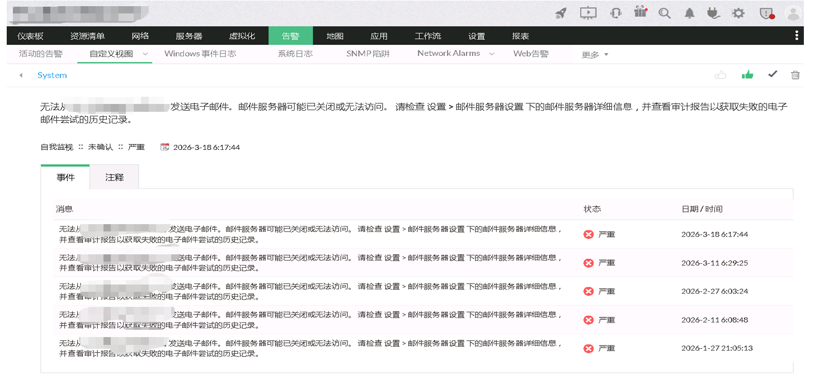Click the grey outlined thumbs-up icon
824x379 pixels.
(x=721, y=75)
